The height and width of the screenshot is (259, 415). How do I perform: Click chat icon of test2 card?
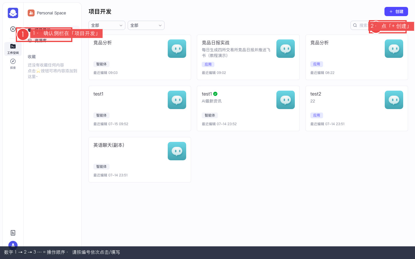[394, 100]
